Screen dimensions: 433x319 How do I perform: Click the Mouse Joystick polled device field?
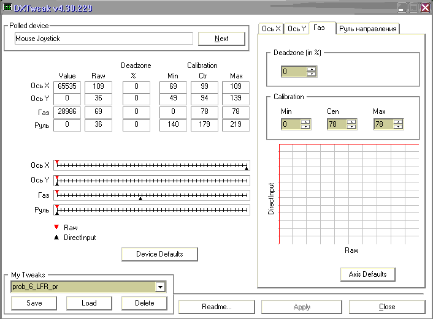tap(104, 39)
